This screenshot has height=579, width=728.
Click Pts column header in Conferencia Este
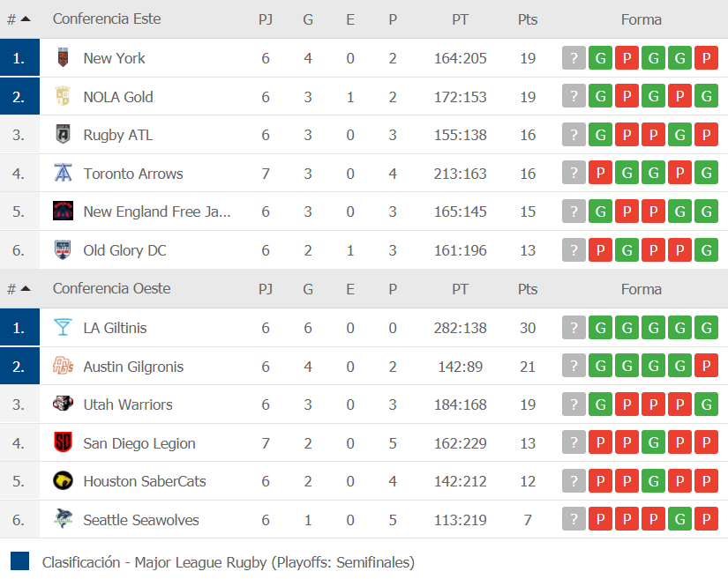pos(528,19)
